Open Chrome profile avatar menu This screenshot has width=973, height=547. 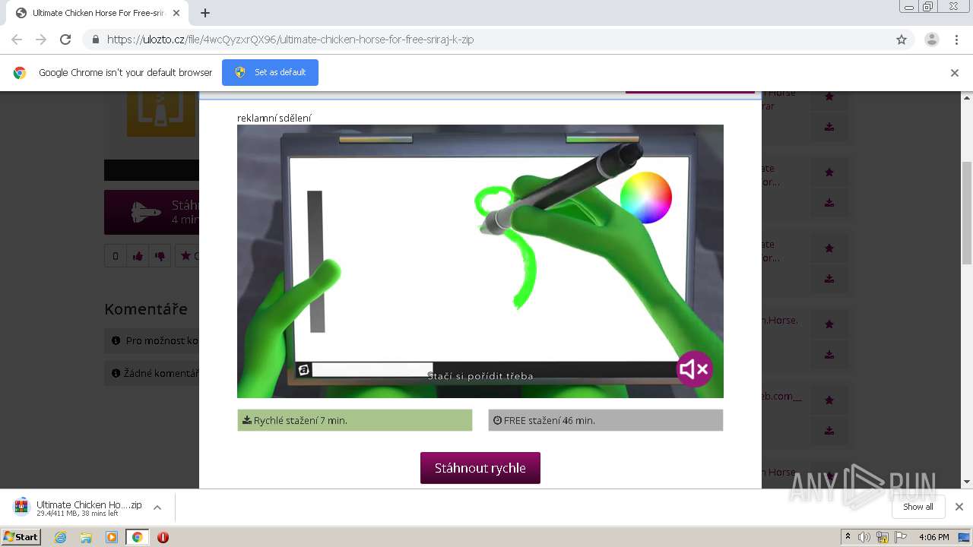pyautogui.click(x=931, y=40)
